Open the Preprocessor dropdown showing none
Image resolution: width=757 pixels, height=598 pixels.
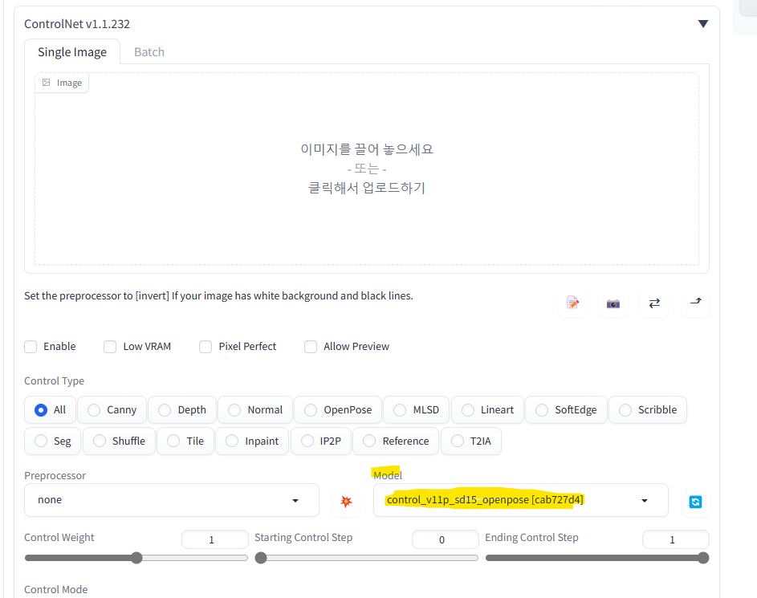[171, 500]
